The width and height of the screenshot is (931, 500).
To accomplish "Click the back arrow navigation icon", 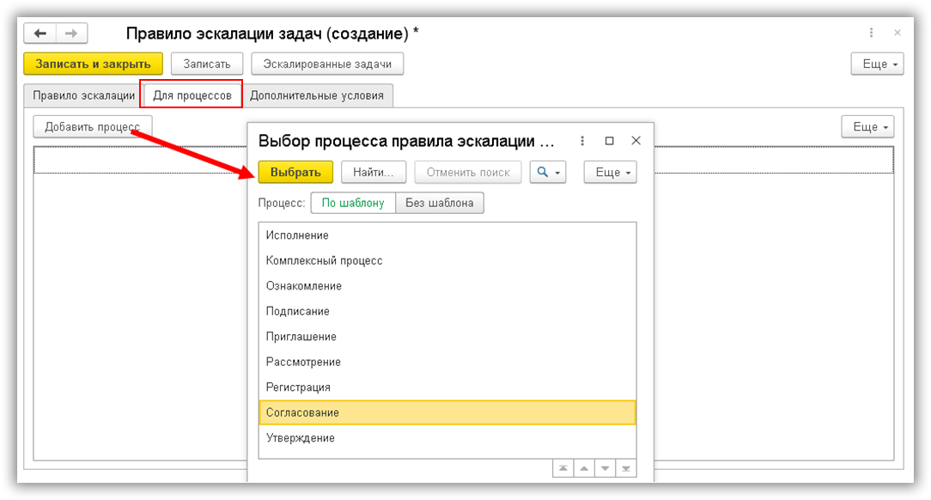I will click(x=40, y=34).
